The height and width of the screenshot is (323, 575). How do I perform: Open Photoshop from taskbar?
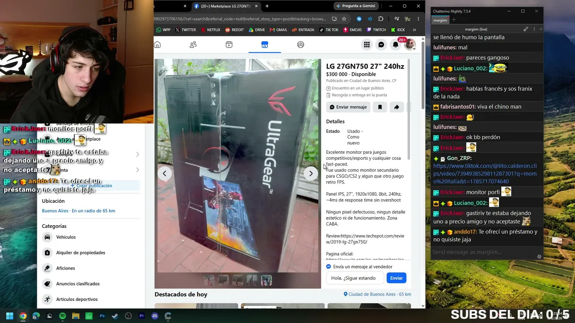click(x=102, y=316)
